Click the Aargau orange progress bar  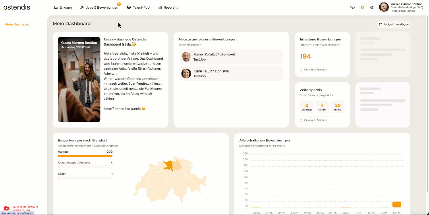pos(85,156)
